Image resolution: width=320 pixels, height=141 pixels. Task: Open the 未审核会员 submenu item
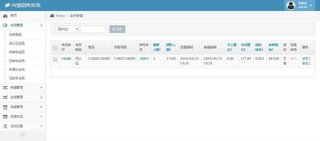tap(17, 52)
